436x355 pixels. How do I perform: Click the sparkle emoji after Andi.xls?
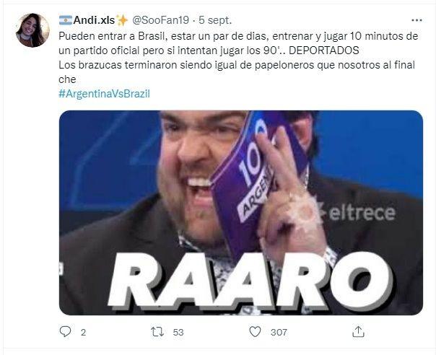pos(122,20)
